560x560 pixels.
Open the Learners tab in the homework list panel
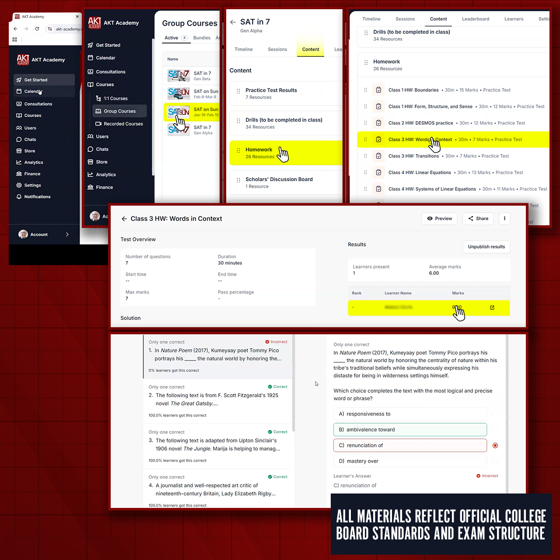point(514,19)
